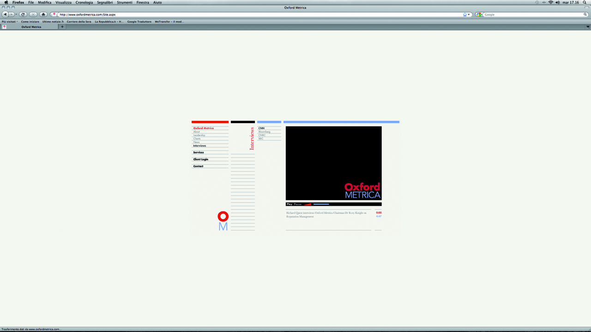Open the Come iniziare bookmark

tap(30, 21)
